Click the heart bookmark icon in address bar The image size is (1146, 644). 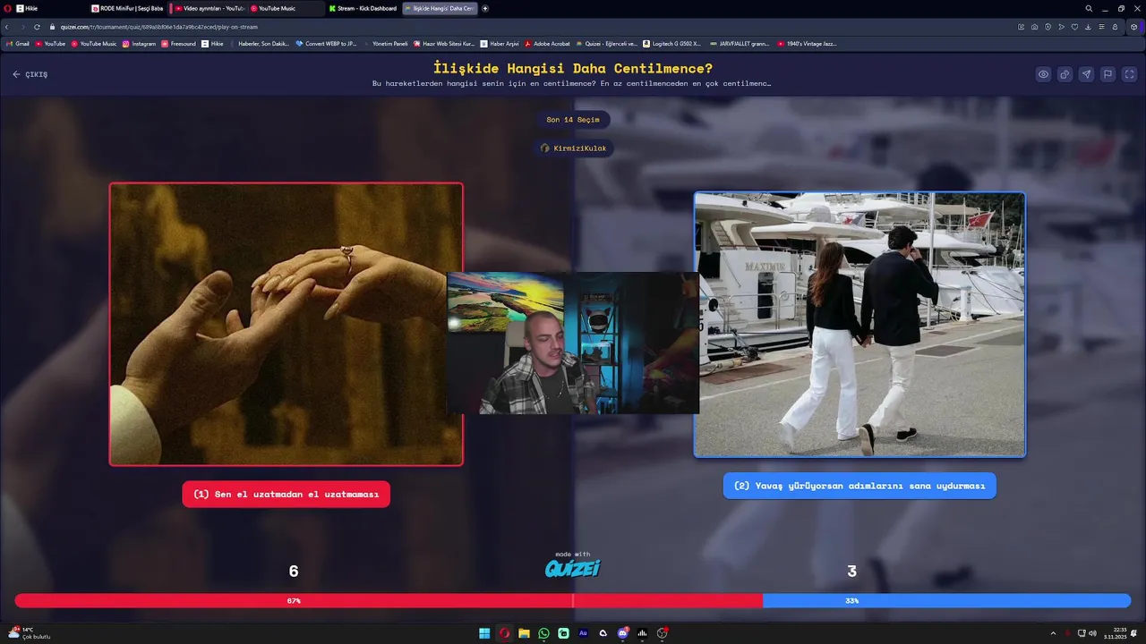point(1074,27)
